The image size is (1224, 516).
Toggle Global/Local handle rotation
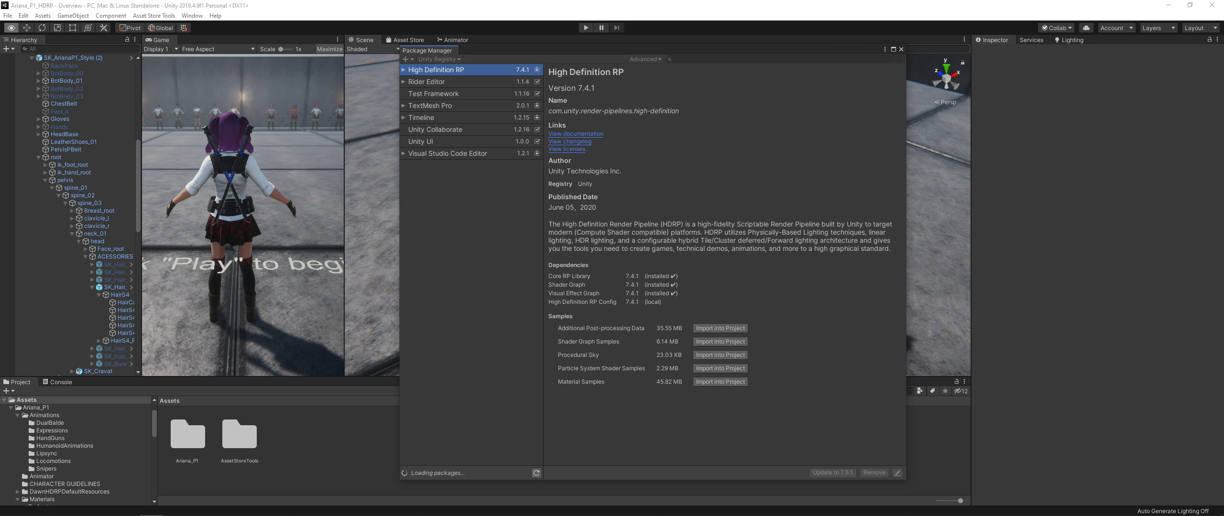[x=161, y=28]
